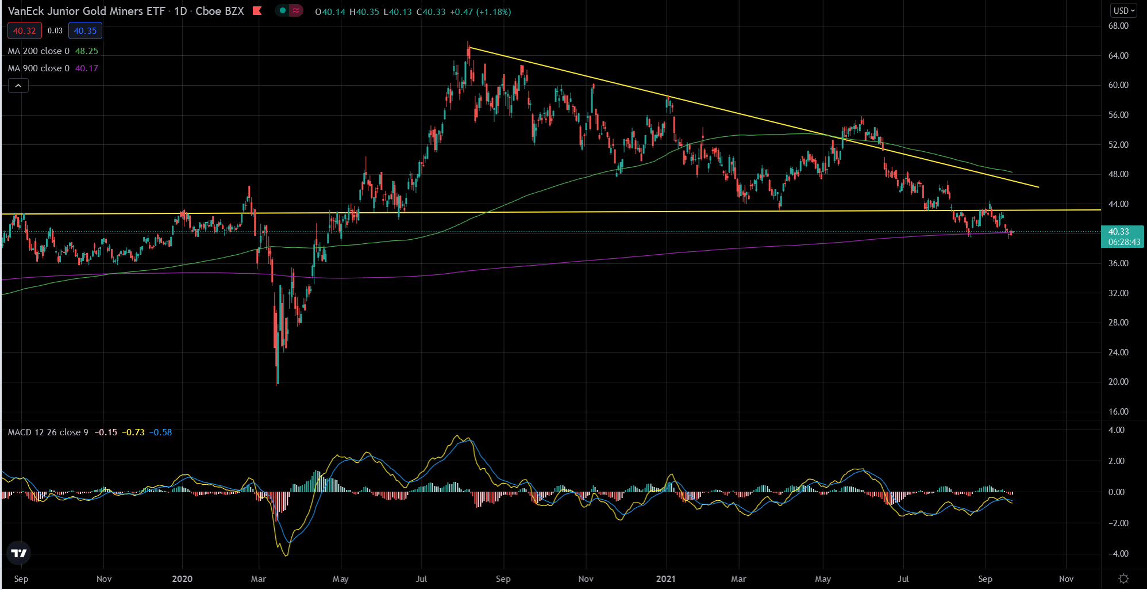Open chart settings gear icon bottom right
The height and width of the screenshot is (590, 1147).
pyautogui.click(x=1124, y=578)
